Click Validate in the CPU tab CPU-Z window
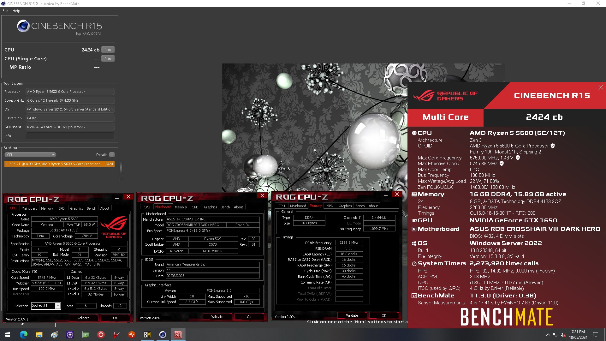Viewport: 606px width, 341px height. 83,318
